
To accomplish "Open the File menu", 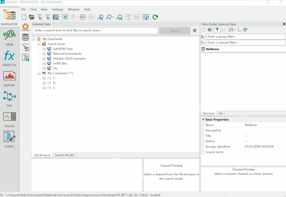I will pyautogui.click(x=23, y=9).
